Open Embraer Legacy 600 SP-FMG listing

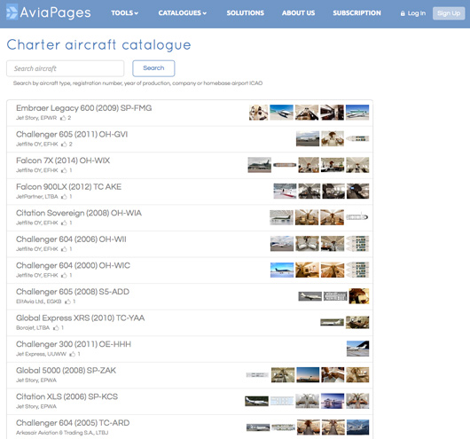pos(84,108)
